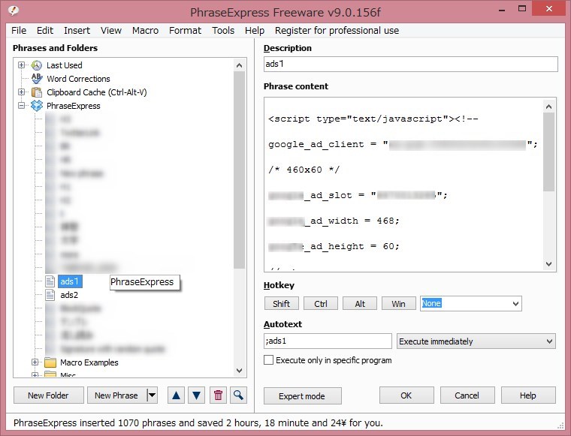Viewport: 571px width, 436px height.
Task: Expand the Clipboard Cache tree node
Action: pyautogui.click(x=22, y=92)
